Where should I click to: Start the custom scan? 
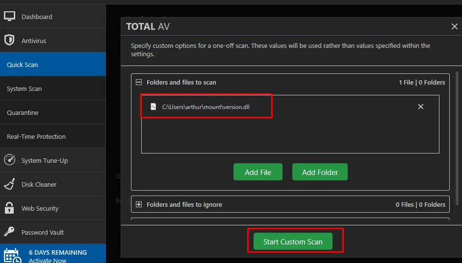293,241
